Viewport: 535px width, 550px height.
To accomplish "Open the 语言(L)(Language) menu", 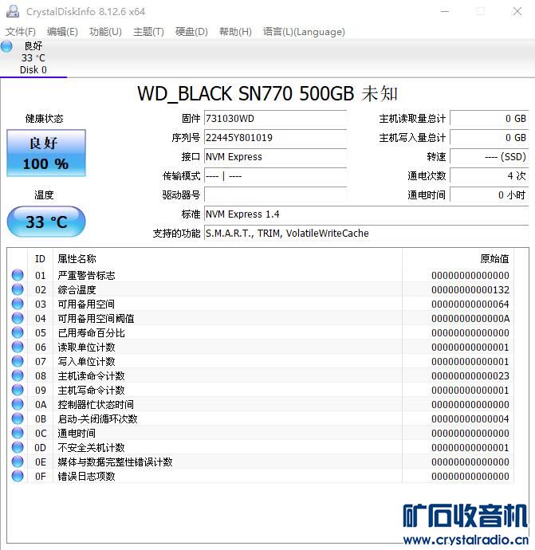I will [x=304, y=32].
